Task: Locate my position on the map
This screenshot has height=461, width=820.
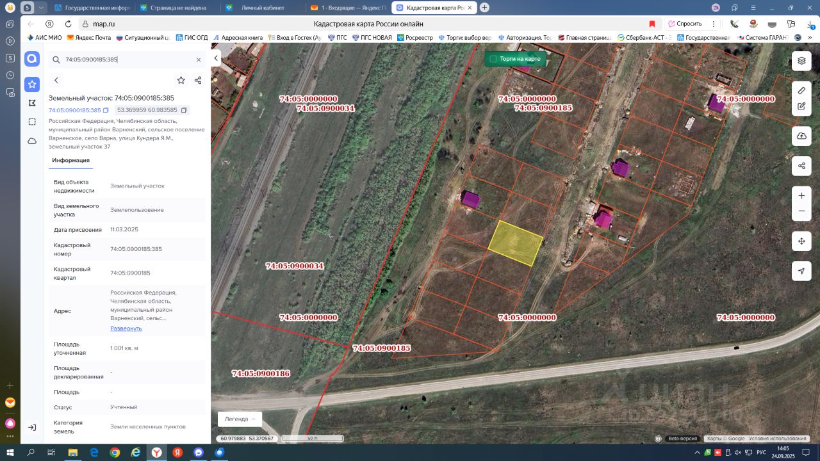Action: point(801,271)
